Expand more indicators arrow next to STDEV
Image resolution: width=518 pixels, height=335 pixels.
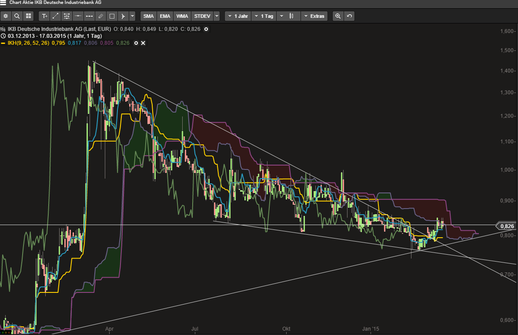click(x=217, y=16)
